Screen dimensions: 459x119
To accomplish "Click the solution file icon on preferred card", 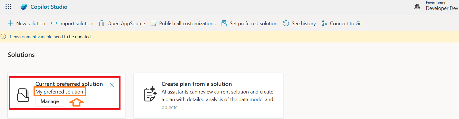I will [x=23, y=95].
